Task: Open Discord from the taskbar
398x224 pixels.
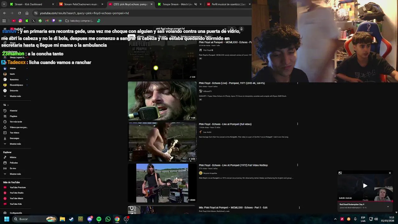Action: coord(90,219)
